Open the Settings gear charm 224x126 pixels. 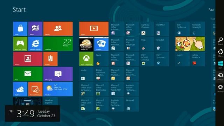coord(220,88)
